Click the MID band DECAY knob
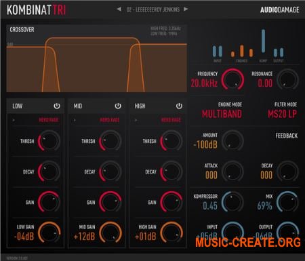This screenshot has width=305, height=261. point(110,172)
